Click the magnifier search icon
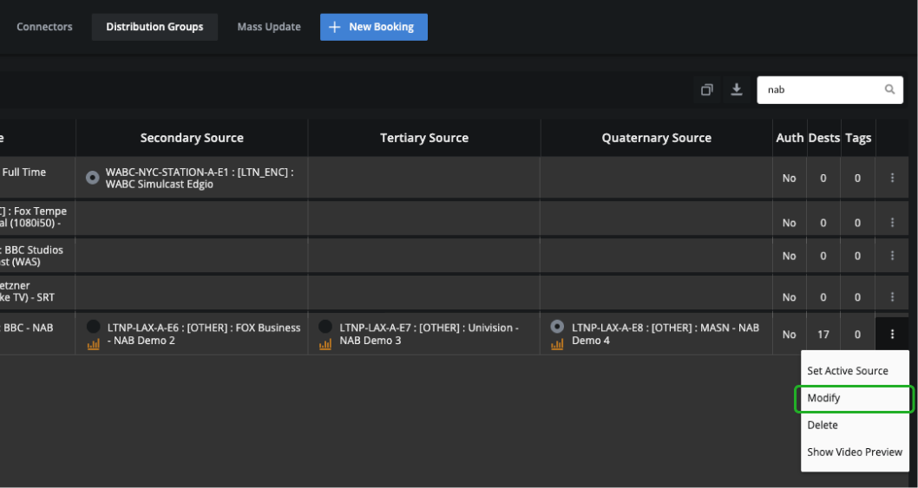918x488 pixels. coord(889,89)
